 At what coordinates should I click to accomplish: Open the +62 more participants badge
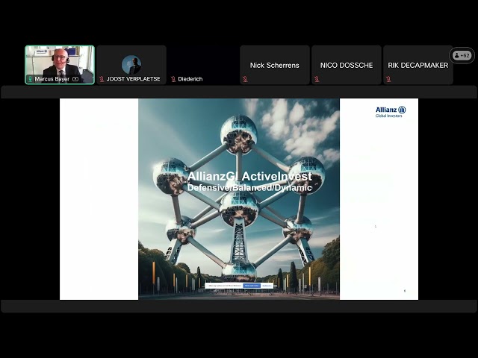pyautogui.click(x=462, y=55)
